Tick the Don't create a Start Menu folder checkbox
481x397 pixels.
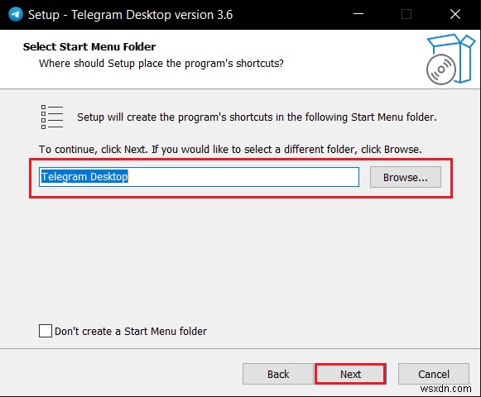pos(46,331)
